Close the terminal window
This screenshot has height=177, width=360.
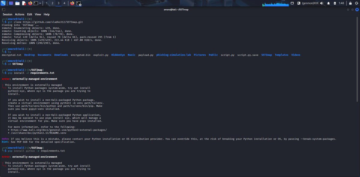click(357, 10)
